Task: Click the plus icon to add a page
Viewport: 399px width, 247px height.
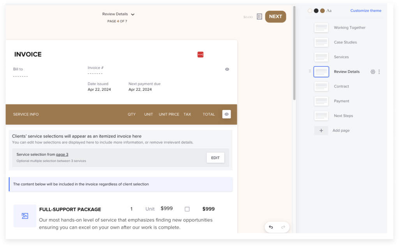Action: (321, 130)
